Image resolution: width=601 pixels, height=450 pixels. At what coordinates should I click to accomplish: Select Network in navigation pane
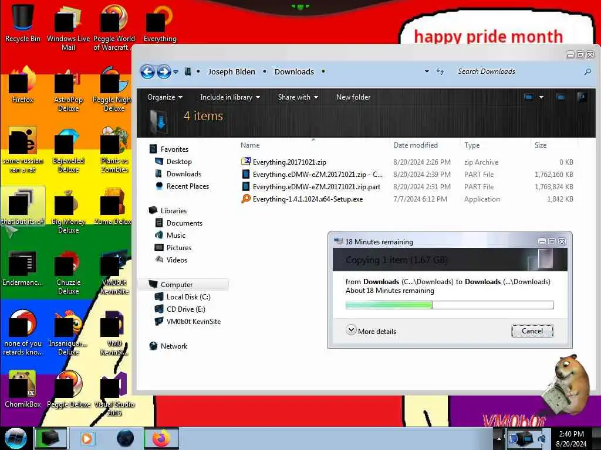pyautogui.click(x=174, y=346)
